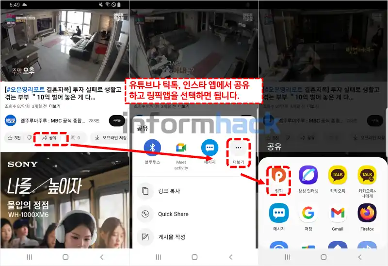
Task: Expand the share sheet's three-dot 더보기 option
Action: [x=238, y=147]
